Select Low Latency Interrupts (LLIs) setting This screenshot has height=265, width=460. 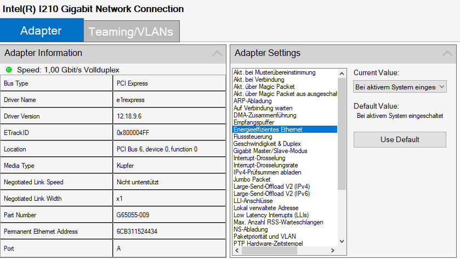click(x=271, y=215)
